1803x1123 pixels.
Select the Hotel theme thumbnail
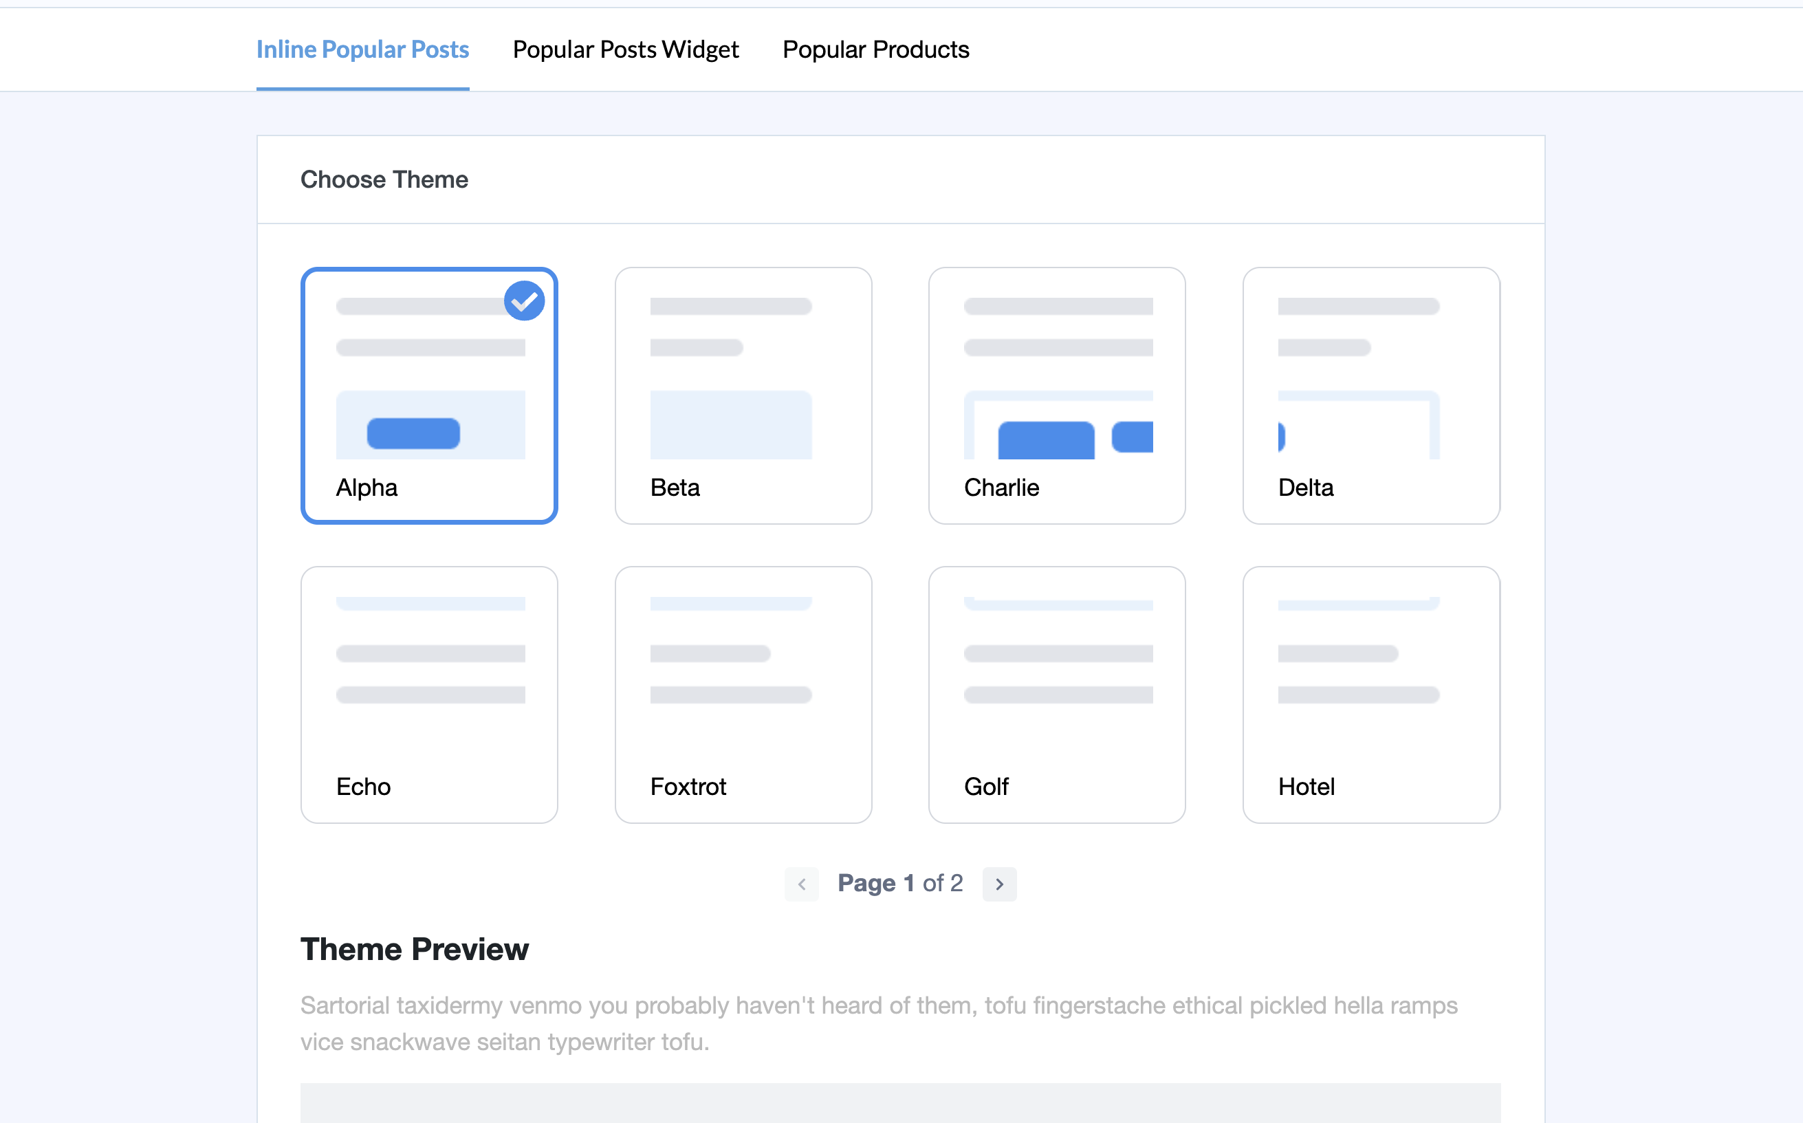[x=1370, y=695]
